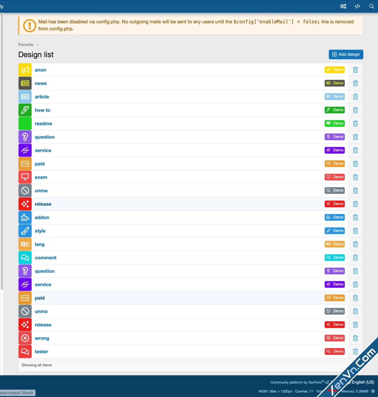378x397 pixels.
Task: Go to Forums breadcrumb link
Action: (26, 45)
